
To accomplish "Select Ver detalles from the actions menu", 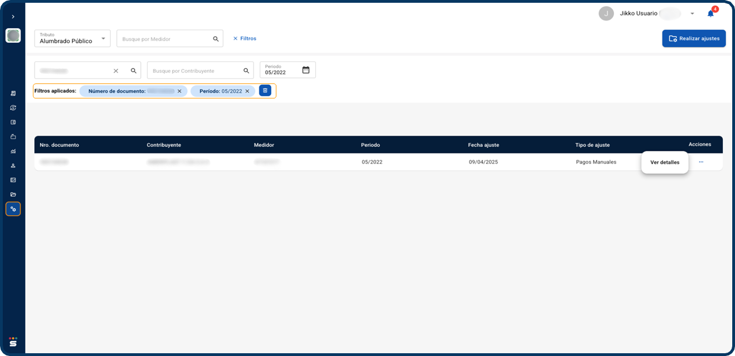I will click(x=664, y=162).
